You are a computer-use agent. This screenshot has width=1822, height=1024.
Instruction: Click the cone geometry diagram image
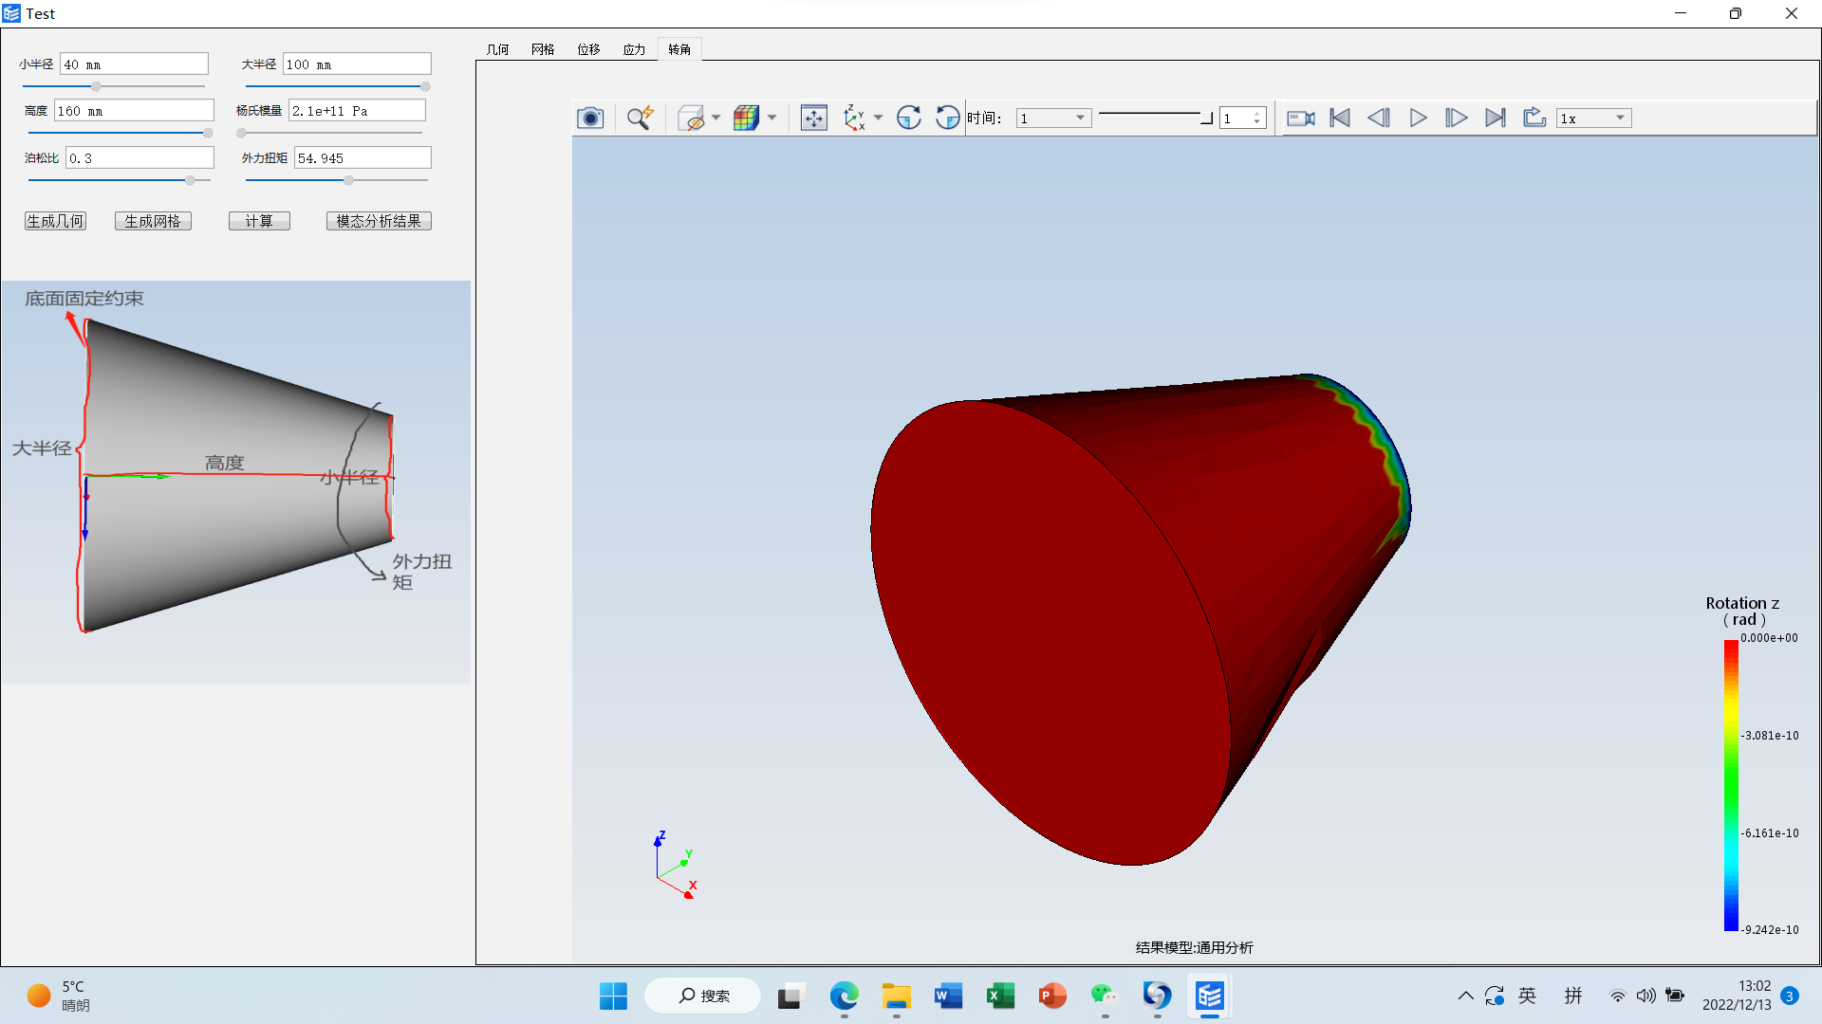(x=236, y=482)
